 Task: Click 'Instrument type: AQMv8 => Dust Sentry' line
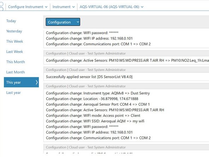point(98,93)
